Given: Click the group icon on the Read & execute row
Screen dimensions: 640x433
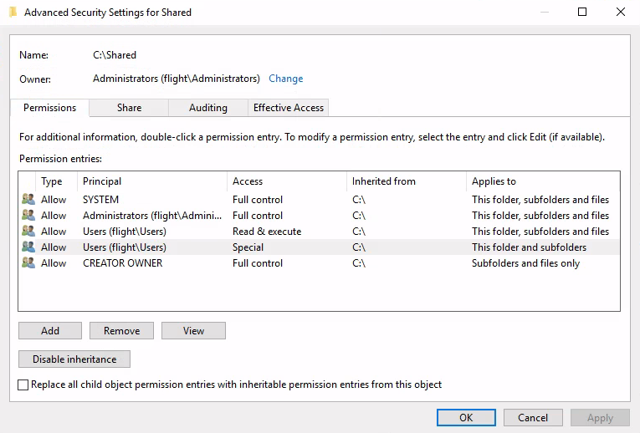Looking at the screenshot, I should [28, 232].
